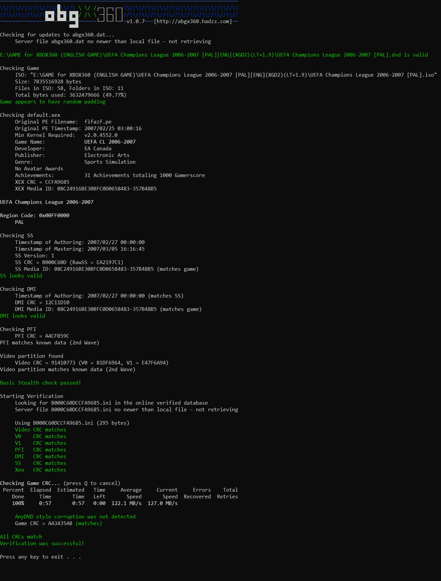
Task: Click the abgx360 logo banner
Action: click(x=119, y=14)
